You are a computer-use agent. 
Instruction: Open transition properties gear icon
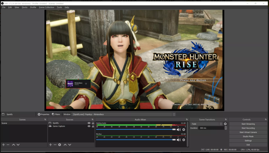tap(225, 124)
